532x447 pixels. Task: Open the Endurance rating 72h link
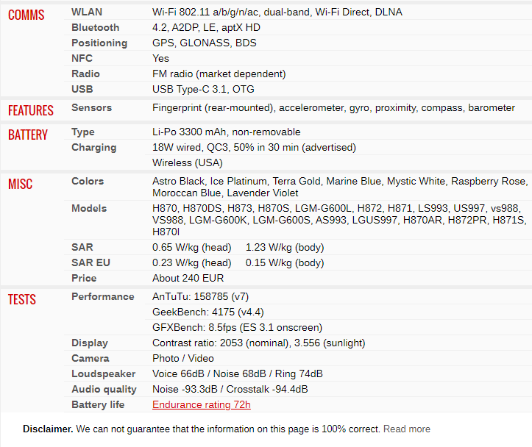click(x=201, y=404)
